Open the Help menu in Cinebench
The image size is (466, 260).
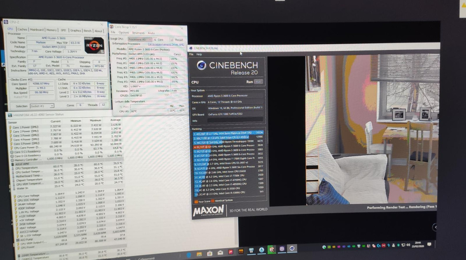[x=199, y=54]
